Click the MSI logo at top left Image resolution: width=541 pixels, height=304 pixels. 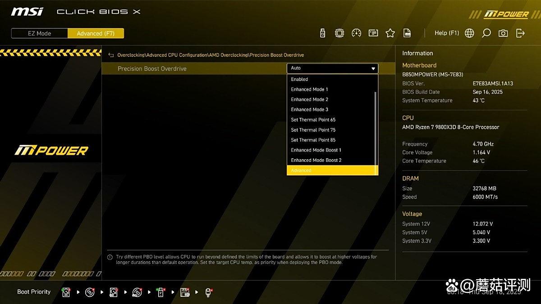pos(27,12)
